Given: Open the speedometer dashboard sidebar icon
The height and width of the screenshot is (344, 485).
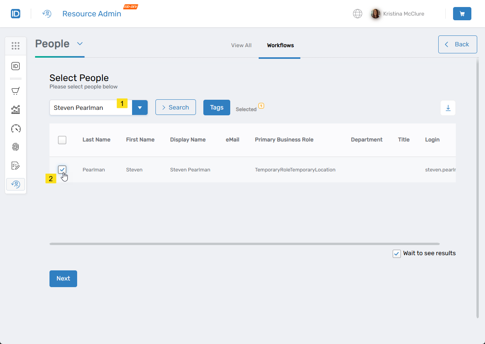Looking at the screenshot, I should click(16, 128).
